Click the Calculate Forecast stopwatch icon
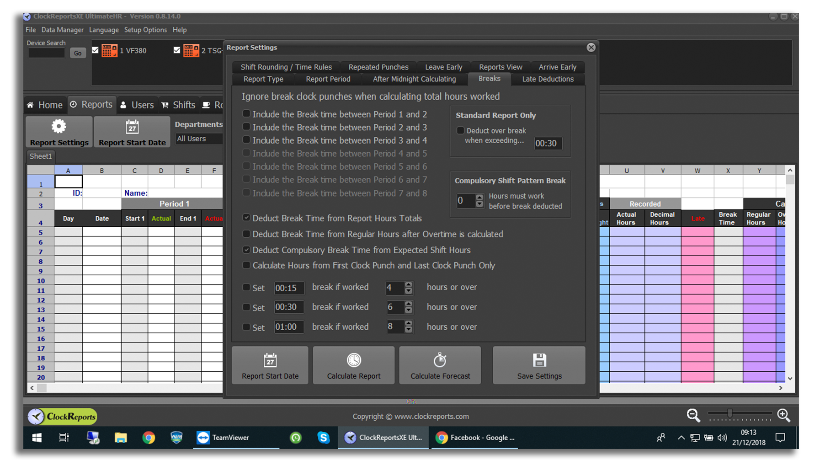Screen dimensions: 820x460 440,360
